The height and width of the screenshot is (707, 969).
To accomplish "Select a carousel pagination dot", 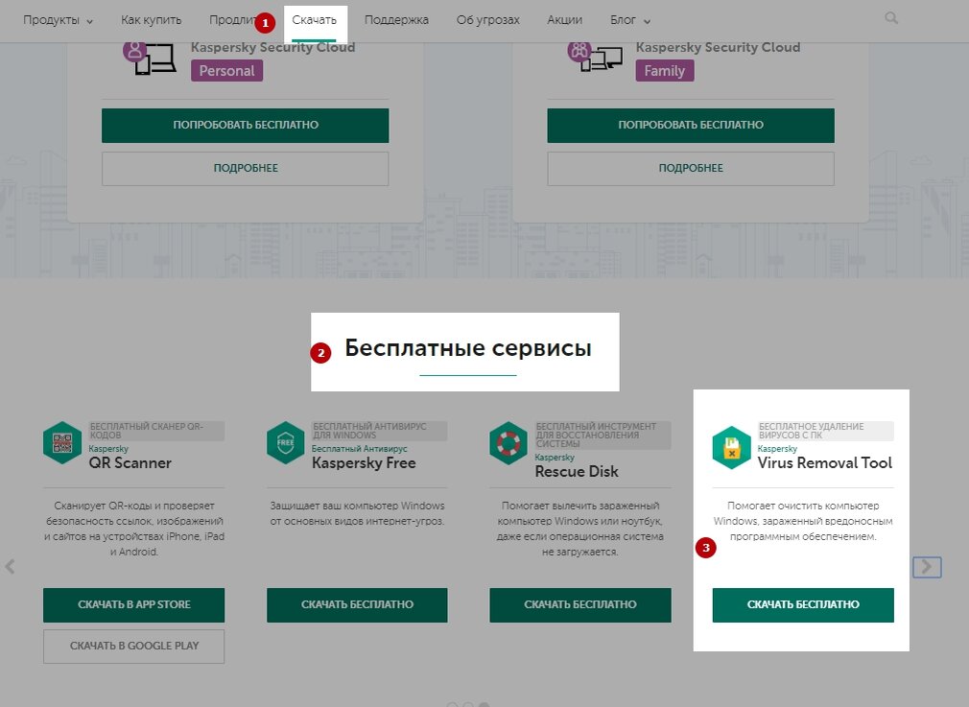I will (x=467, y=703).
